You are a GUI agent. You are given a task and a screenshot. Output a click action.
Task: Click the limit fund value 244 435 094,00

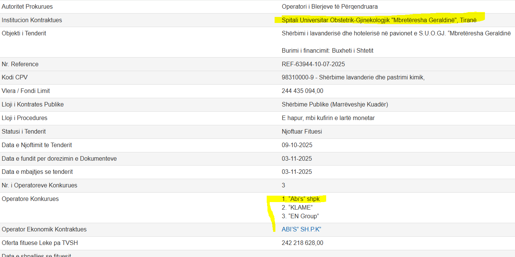click(302, 91)
